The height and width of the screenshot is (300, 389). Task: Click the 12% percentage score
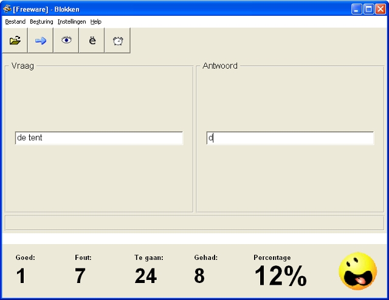click(x=280, y=276)
